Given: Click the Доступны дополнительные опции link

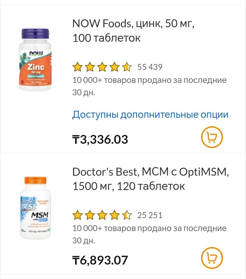Looking at the screenshot, I should point(150,115).
